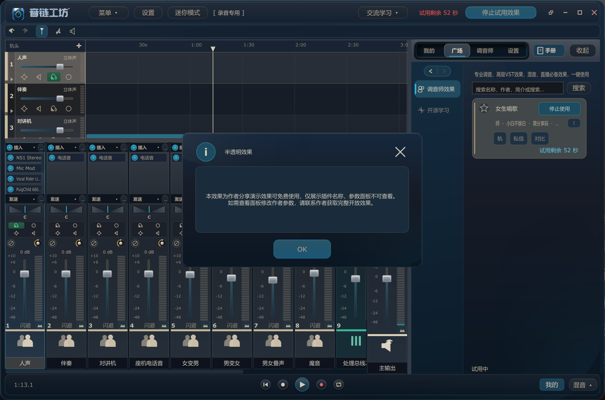The image size is (605, 400).
Task: Click the play button in the transport bar
Action: coord(302,385)
